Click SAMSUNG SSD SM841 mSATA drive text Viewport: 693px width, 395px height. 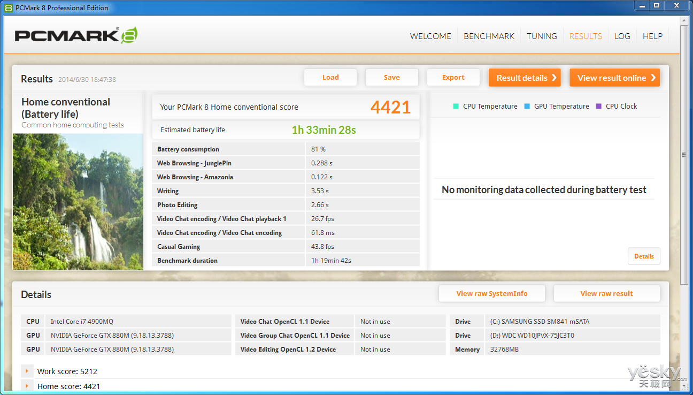tap(540, 322)
